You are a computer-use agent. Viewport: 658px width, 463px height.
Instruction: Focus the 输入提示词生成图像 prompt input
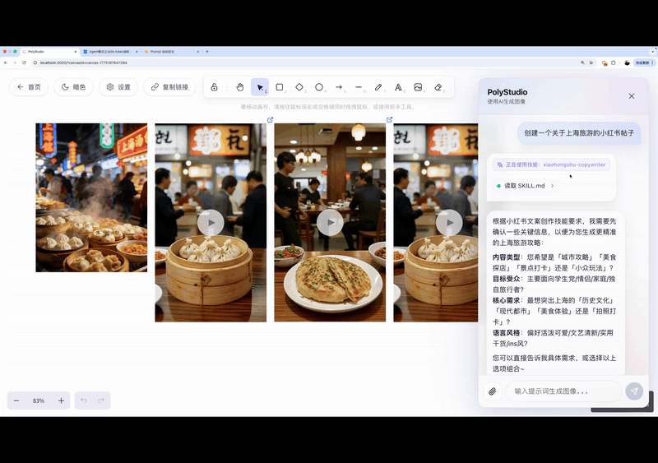click(x=563, y=391)
